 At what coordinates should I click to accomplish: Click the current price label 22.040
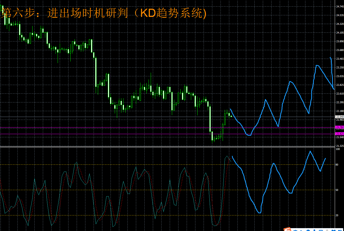click(339, 117)
